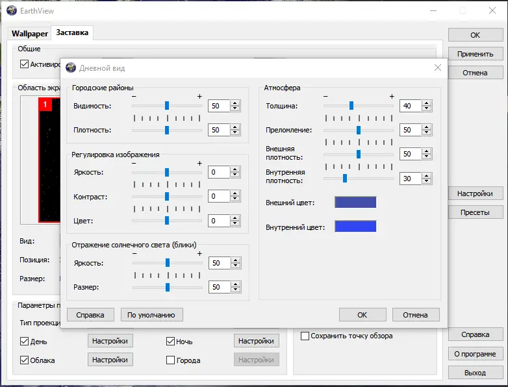Click the Видимость slider thumb
This screenshot has width=508, height=387.
tap(167, 106)
